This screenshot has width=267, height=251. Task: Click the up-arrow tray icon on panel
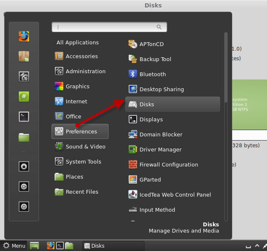[x=257, y=246]
